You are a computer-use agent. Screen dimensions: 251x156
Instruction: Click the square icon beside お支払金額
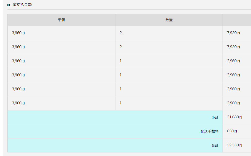coord(9,5)
